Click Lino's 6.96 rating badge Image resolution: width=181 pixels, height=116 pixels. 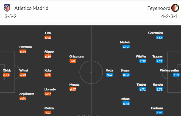coord(48,37)
